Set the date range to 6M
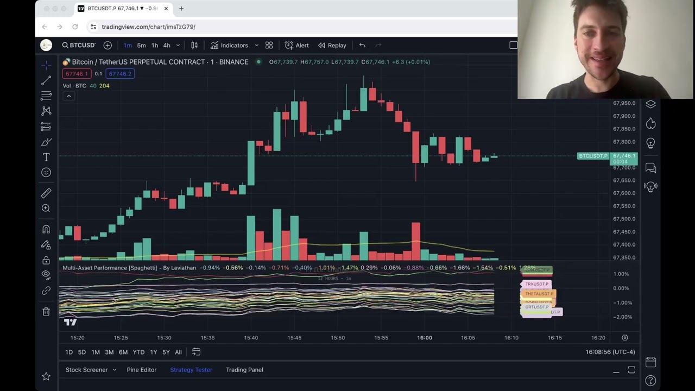The width and height of the screenshot is (695, 391). (x=123, y=352)
